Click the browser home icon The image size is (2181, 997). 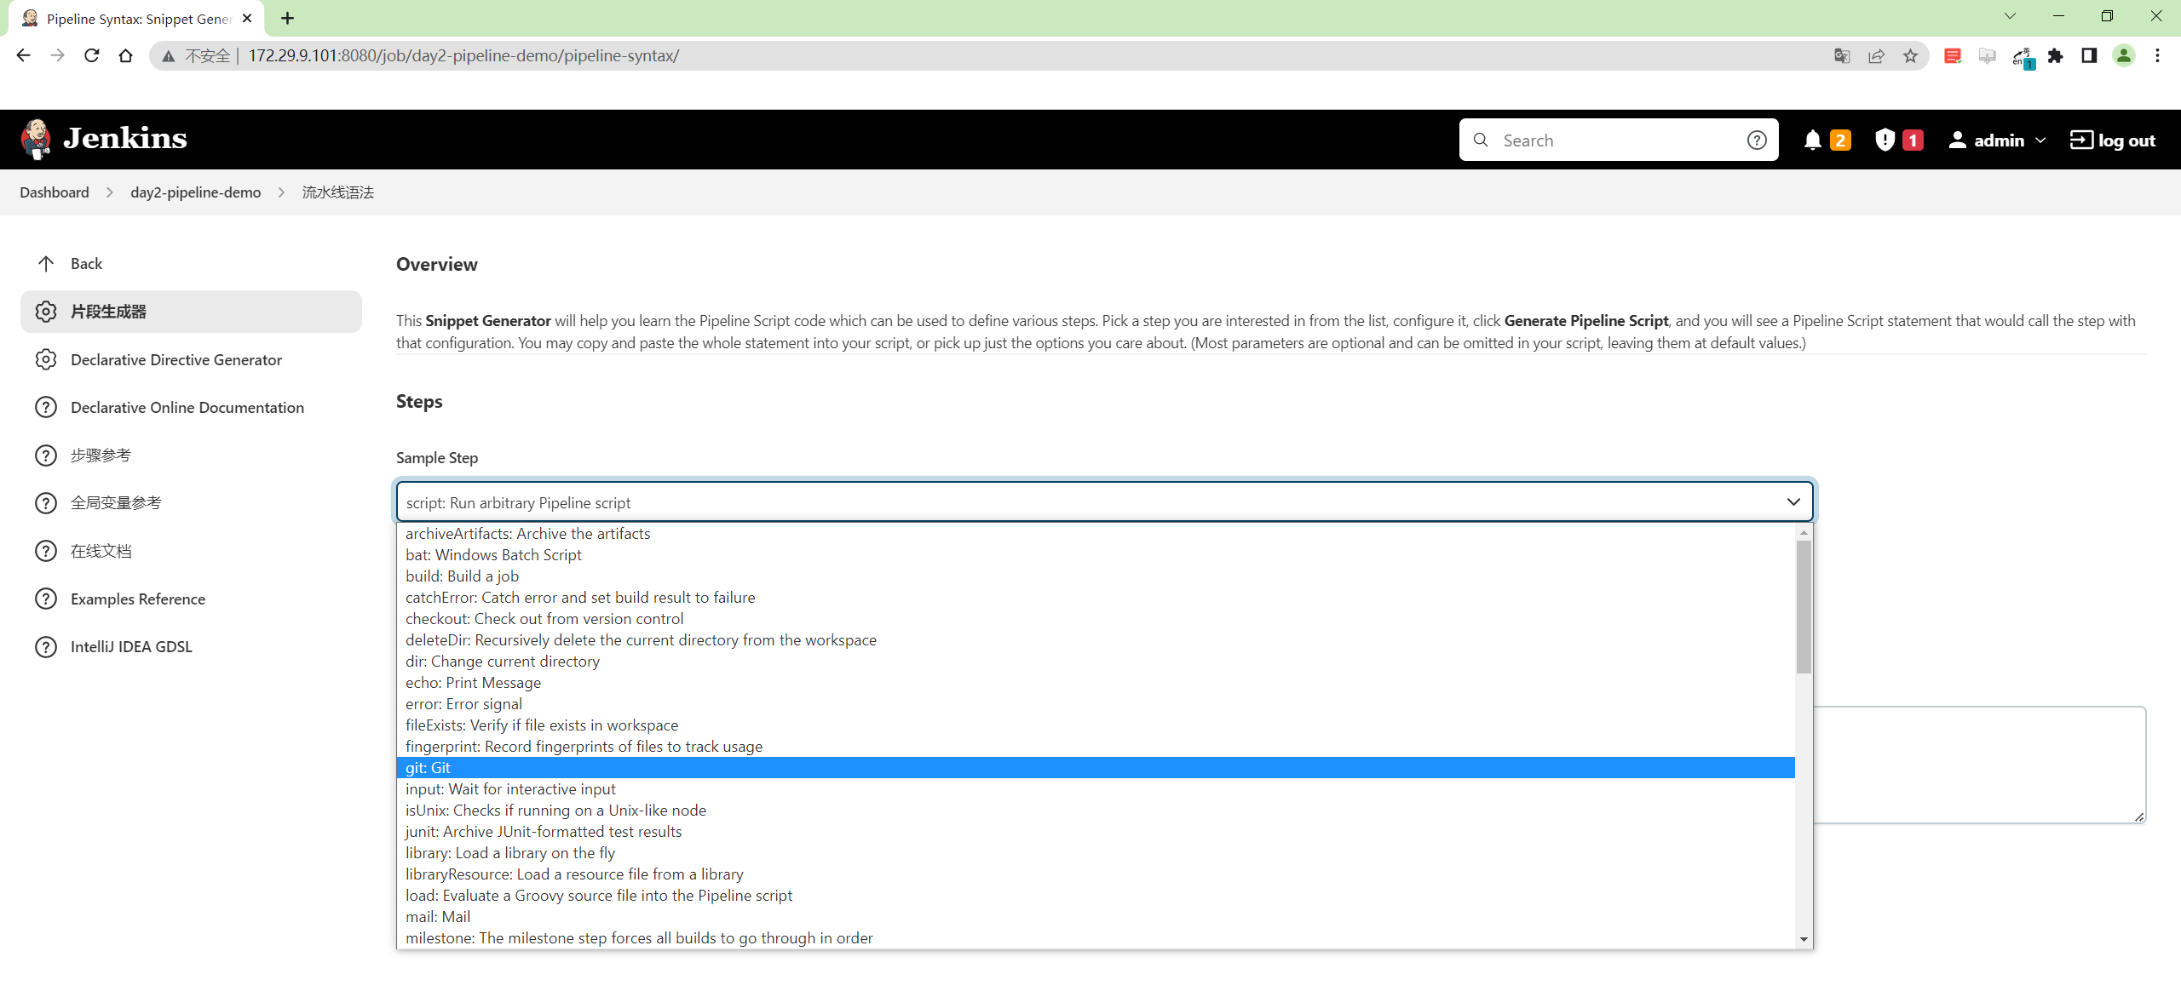(125, 55)
